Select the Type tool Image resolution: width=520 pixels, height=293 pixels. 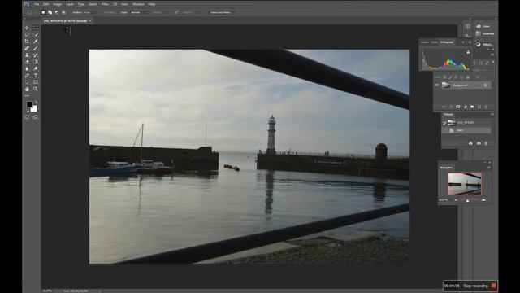tap(36, 76)
